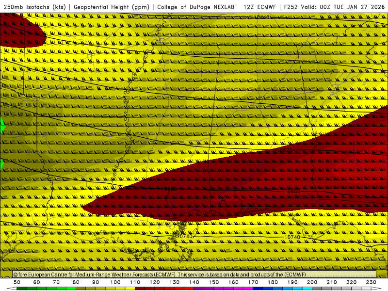Pick the magenta swatch just below 170
The image size is (388, 291).
click(x=248, y=289)
